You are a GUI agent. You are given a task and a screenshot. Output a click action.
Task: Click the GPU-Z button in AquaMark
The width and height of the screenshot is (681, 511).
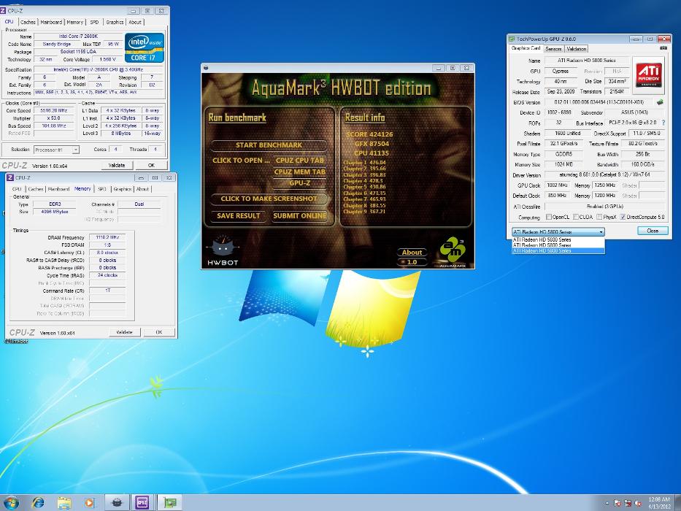point(300,183)
